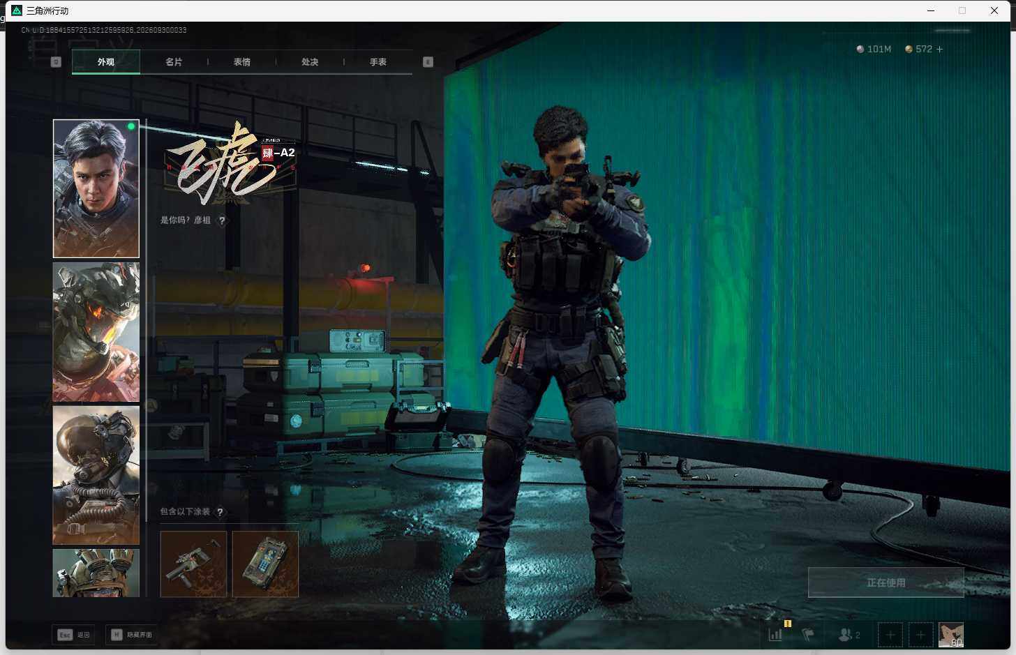Viewport: 1016px width, 655px height.
Task: Click the second empty squad slot plus
Action: [x=920, y=635]
